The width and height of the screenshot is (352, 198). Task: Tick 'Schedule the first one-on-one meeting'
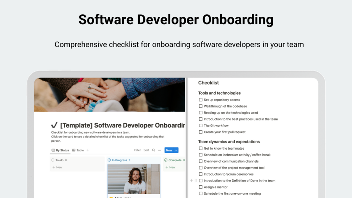click(x=201, y=193)
